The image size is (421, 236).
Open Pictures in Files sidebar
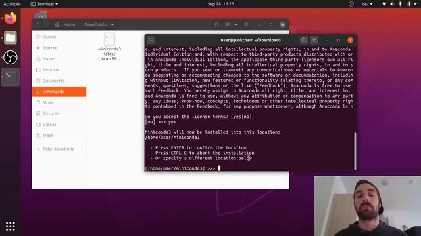[x=59, y=113]
